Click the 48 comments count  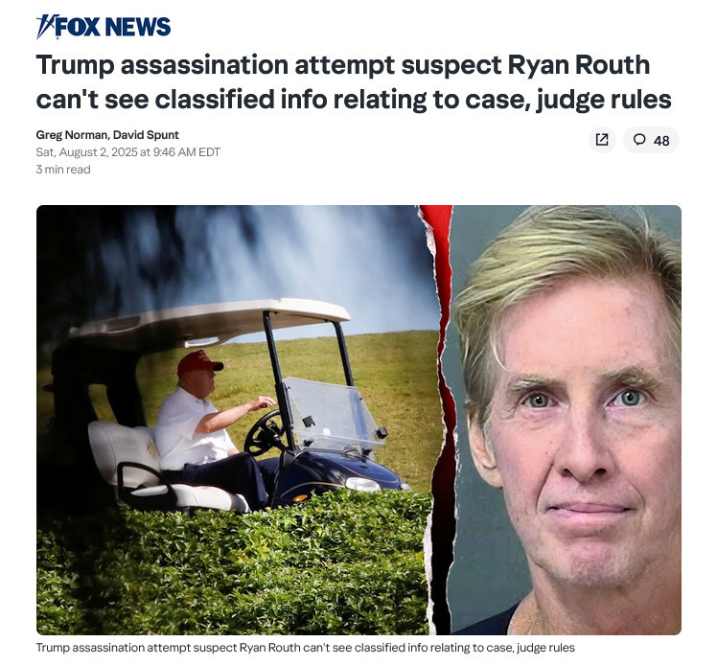click(x=661, y=141)
